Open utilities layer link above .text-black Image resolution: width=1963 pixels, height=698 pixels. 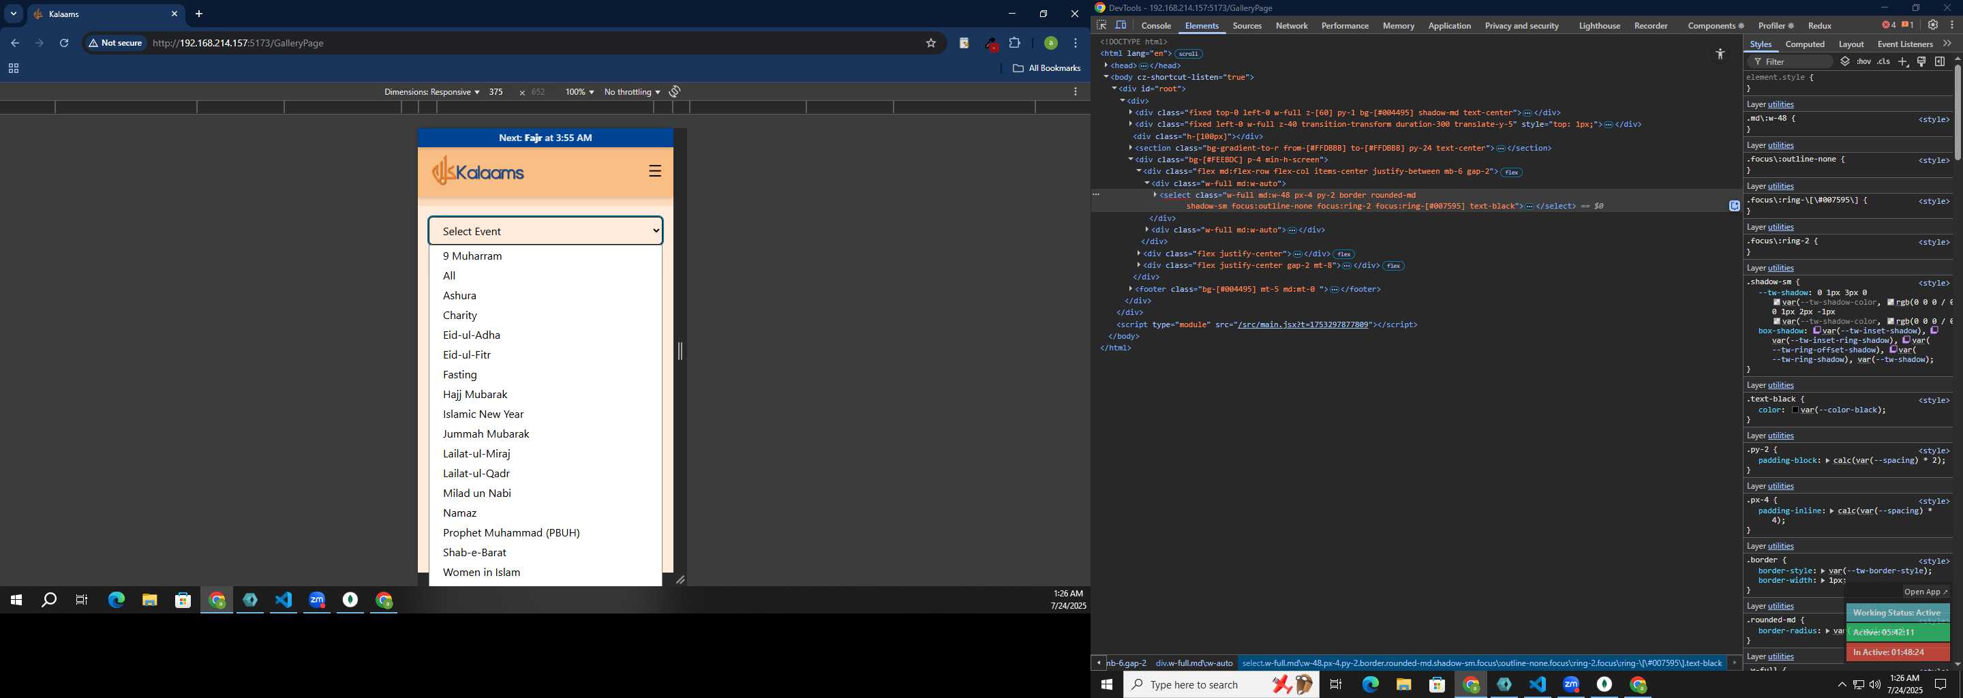pos(1780,386)
